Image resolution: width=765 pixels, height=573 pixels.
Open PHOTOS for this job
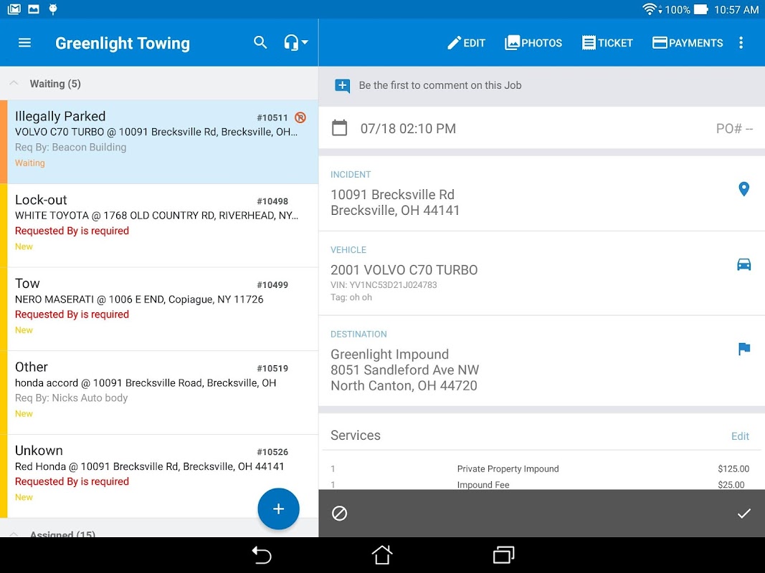point(533,43)
